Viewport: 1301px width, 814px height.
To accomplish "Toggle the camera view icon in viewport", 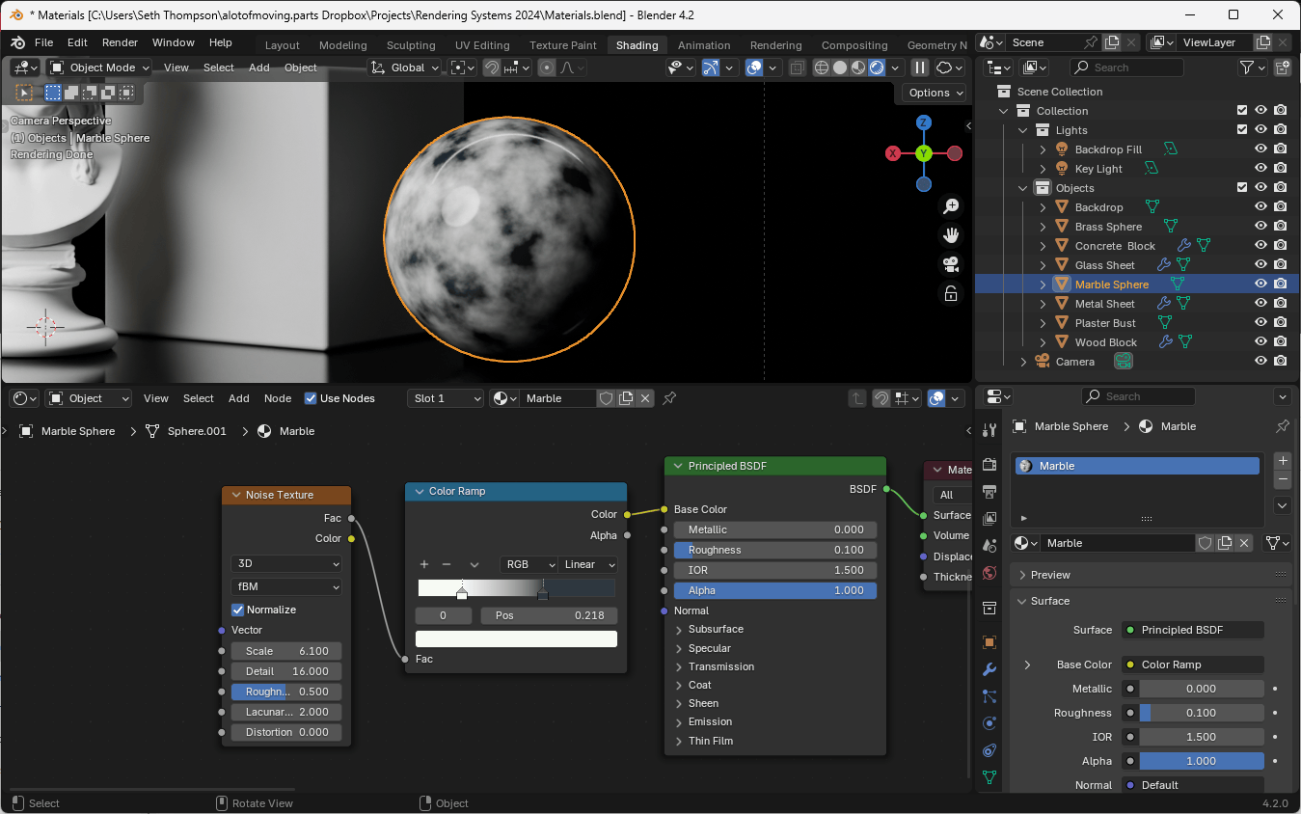I will pyautogui.click(x=951, y=264).
